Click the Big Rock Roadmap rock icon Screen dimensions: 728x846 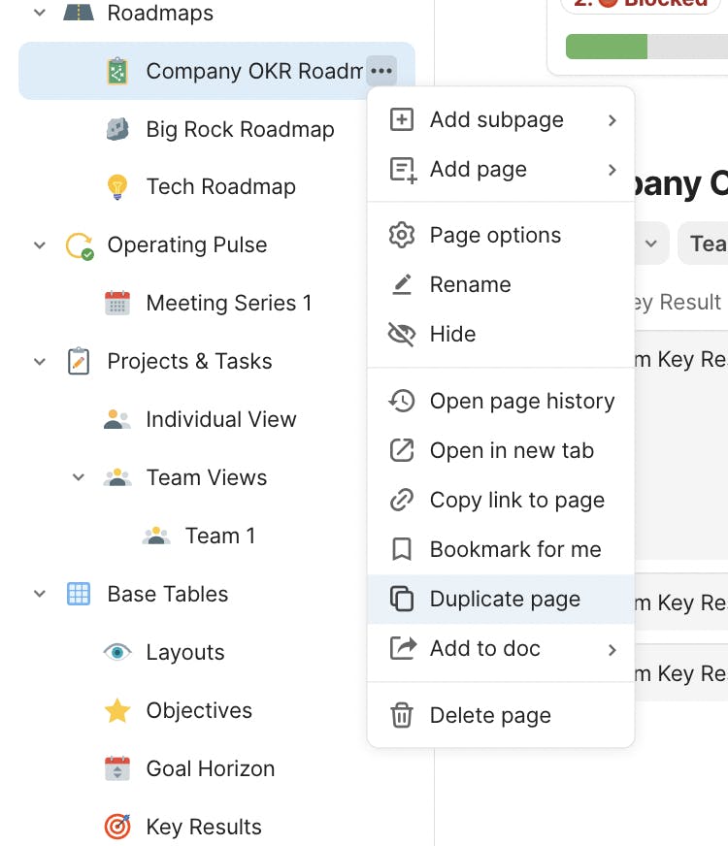coord(117,129)
